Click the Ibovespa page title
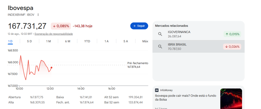 20,8
